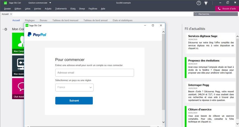This screenshot has height=127, width=239.
Task: Click the search magnifier icon
Action: (x=196, y=14)
